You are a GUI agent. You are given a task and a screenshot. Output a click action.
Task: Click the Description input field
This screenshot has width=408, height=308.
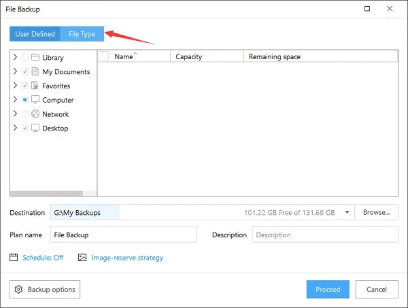pyautogui.click(x=325, y=235)
